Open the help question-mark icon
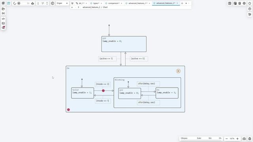This screenshot has height=142, width=253. (249, 9)
